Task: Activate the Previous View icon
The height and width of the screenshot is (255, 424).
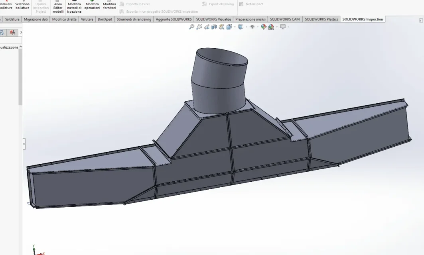Action: pyautogui.click(x=207, y=27)
